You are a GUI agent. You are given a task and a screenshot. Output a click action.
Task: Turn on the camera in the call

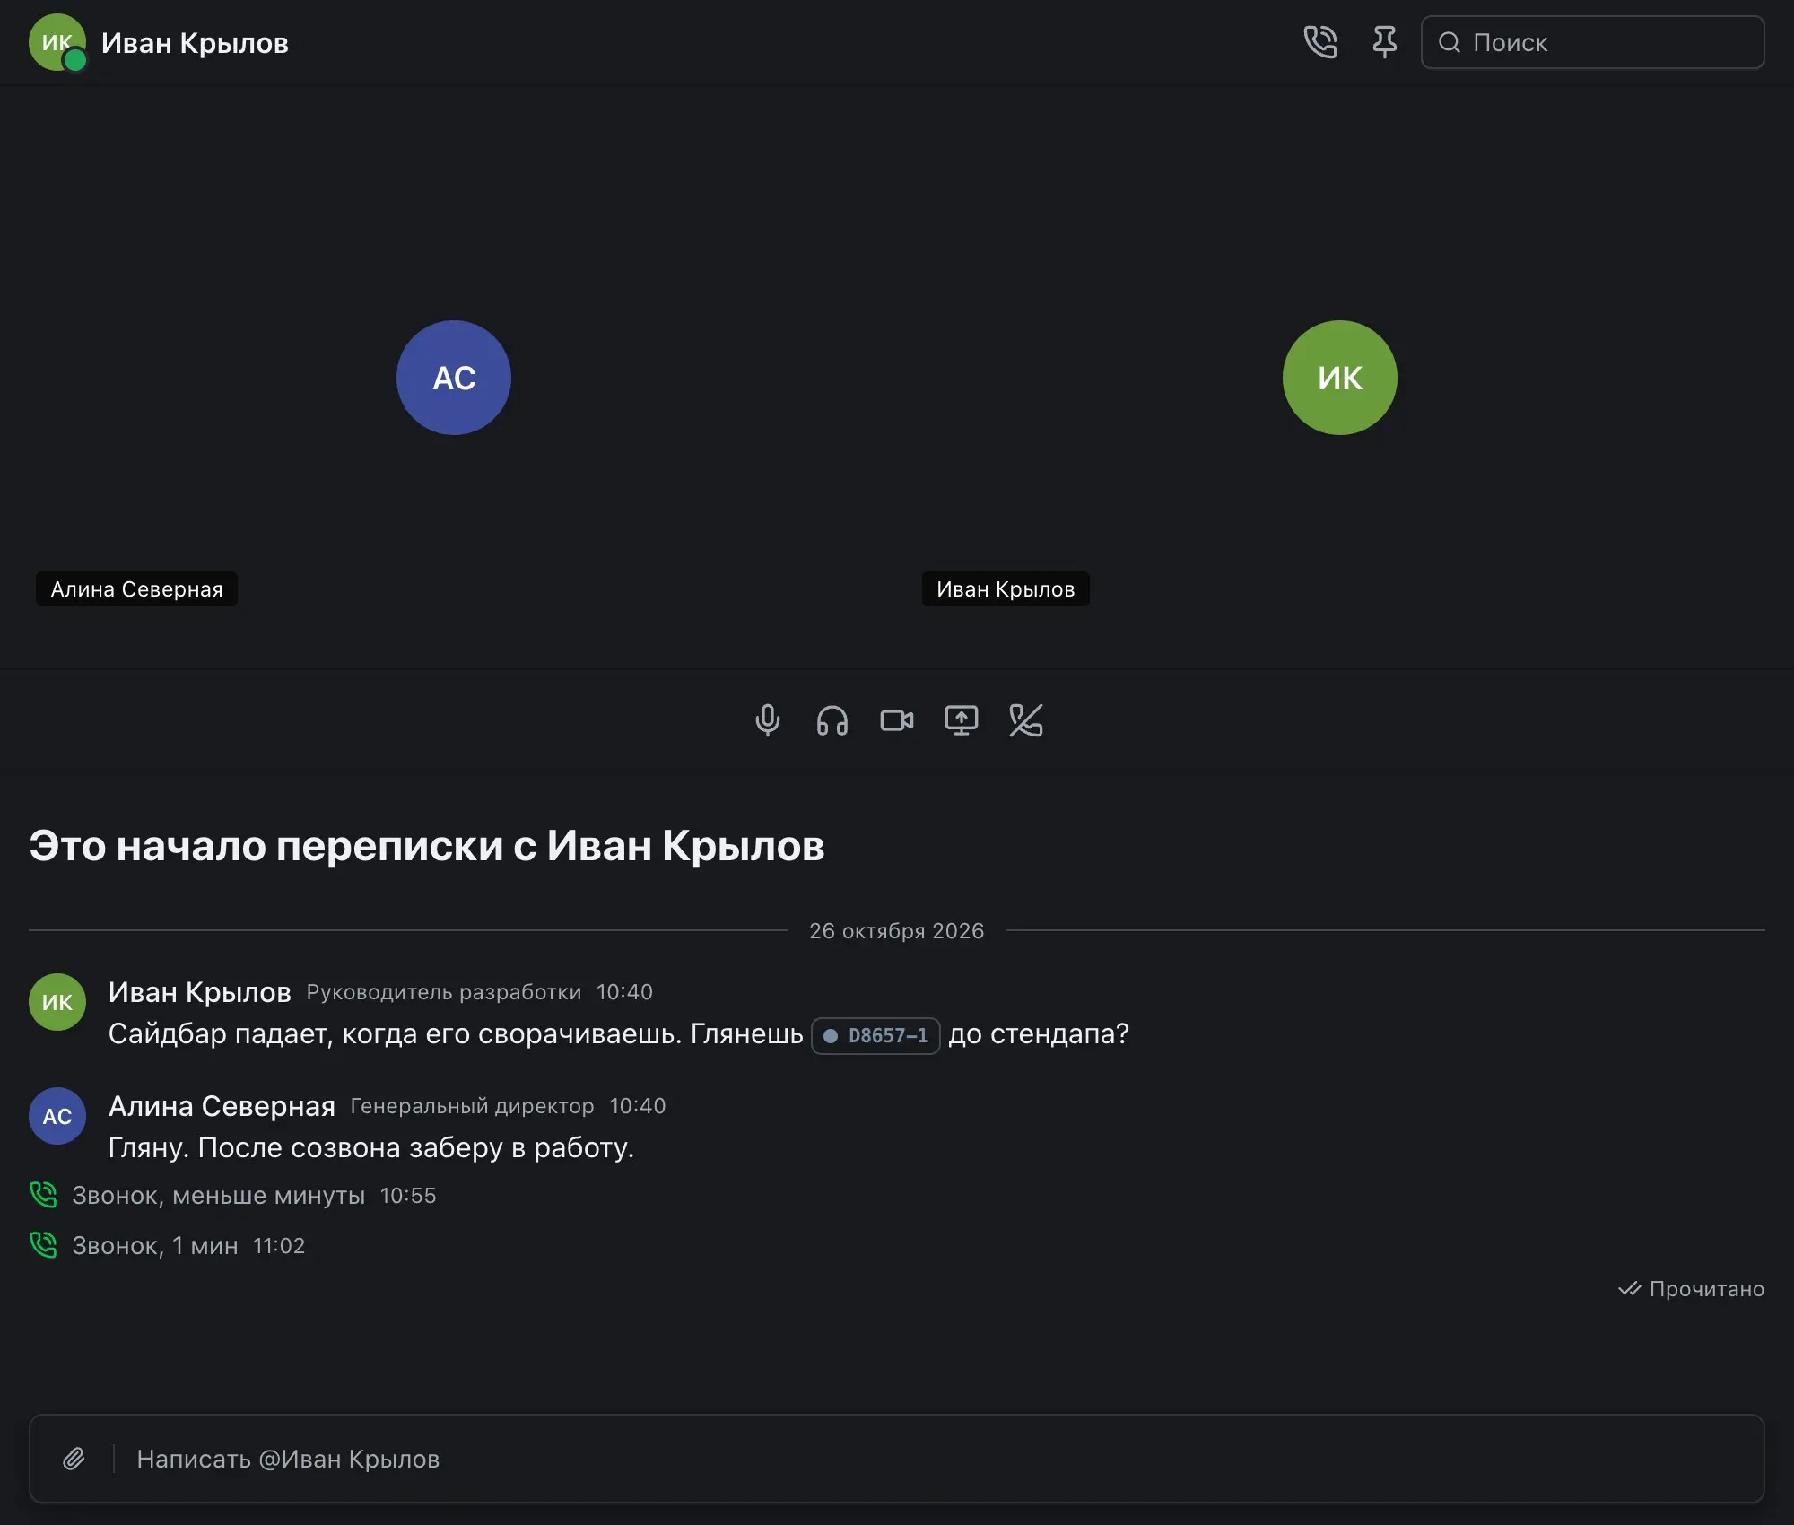[896, 720]
